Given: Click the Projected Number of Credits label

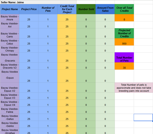Looking at the screenshot, I should pyautogui.click(x=124, y=33).
